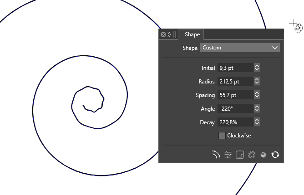Click the Shape label beside the dropdown
Image resolution: width=304 pixels, height=195 pixels.
coord(190,48)
